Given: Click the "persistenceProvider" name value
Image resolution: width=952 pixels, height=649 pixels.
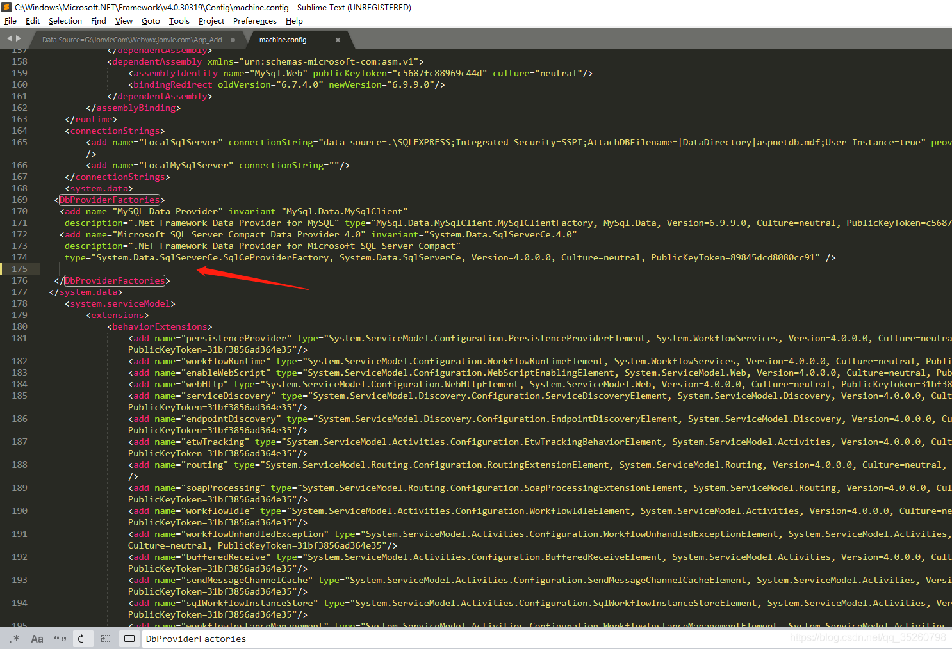Looking at the screenshot, I should (236, 338).
